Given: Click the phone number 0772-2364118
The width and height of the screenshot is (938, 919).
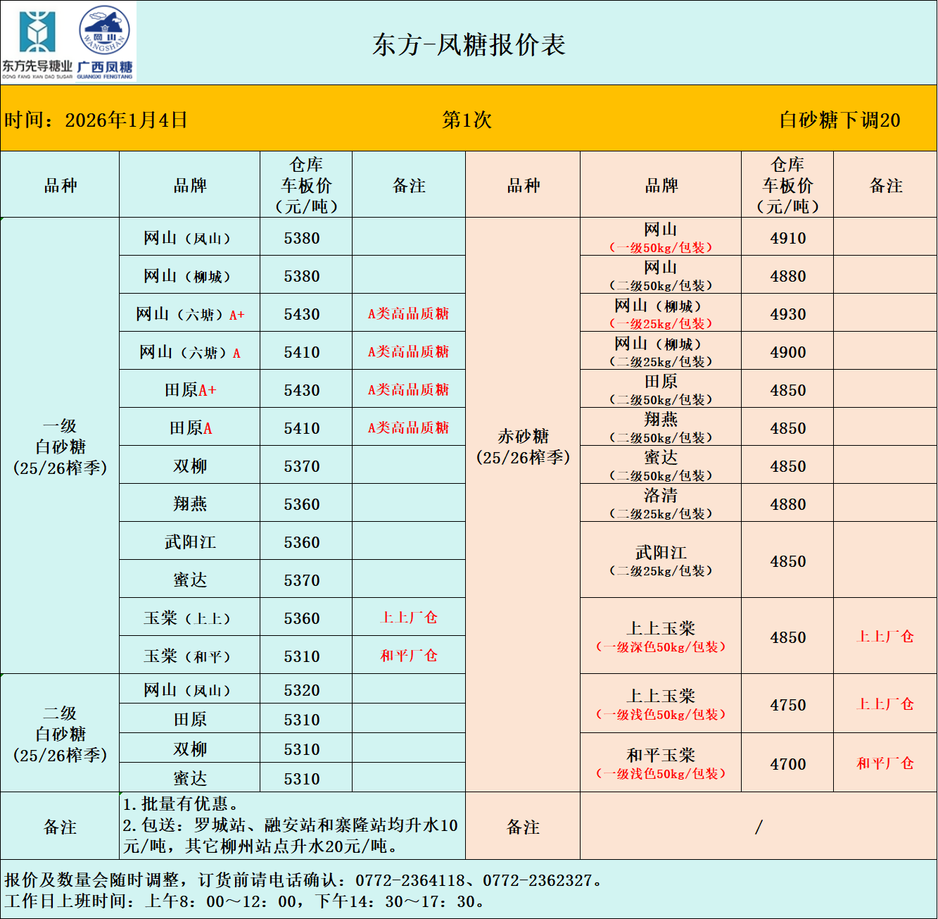Looking at the screenshot, I should point(410,880).
